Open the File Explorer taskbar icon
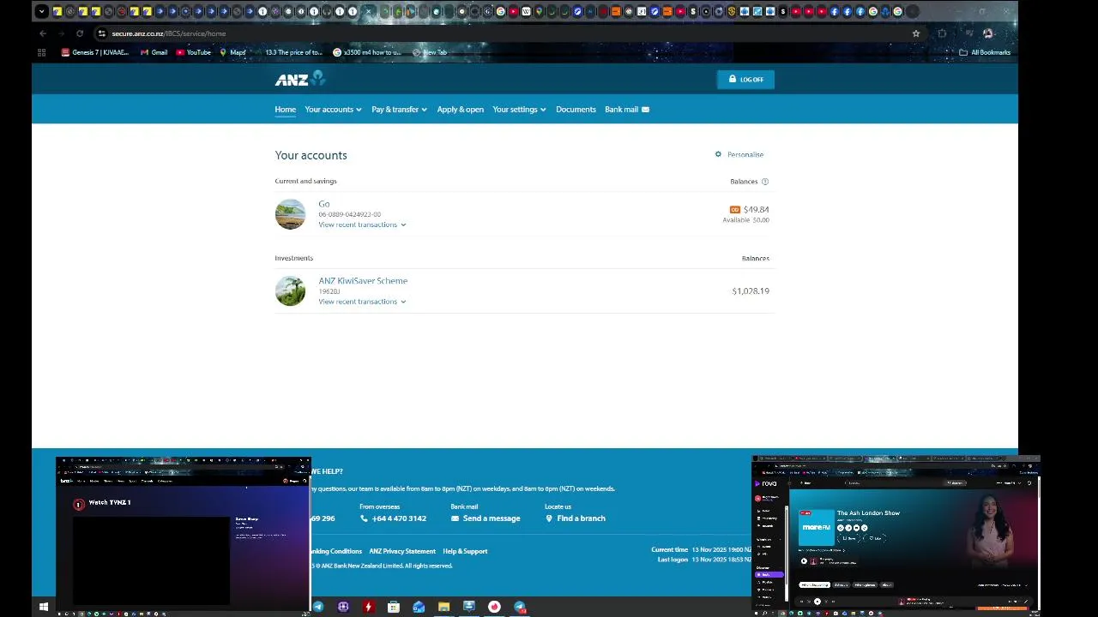 tap(443, 607)
